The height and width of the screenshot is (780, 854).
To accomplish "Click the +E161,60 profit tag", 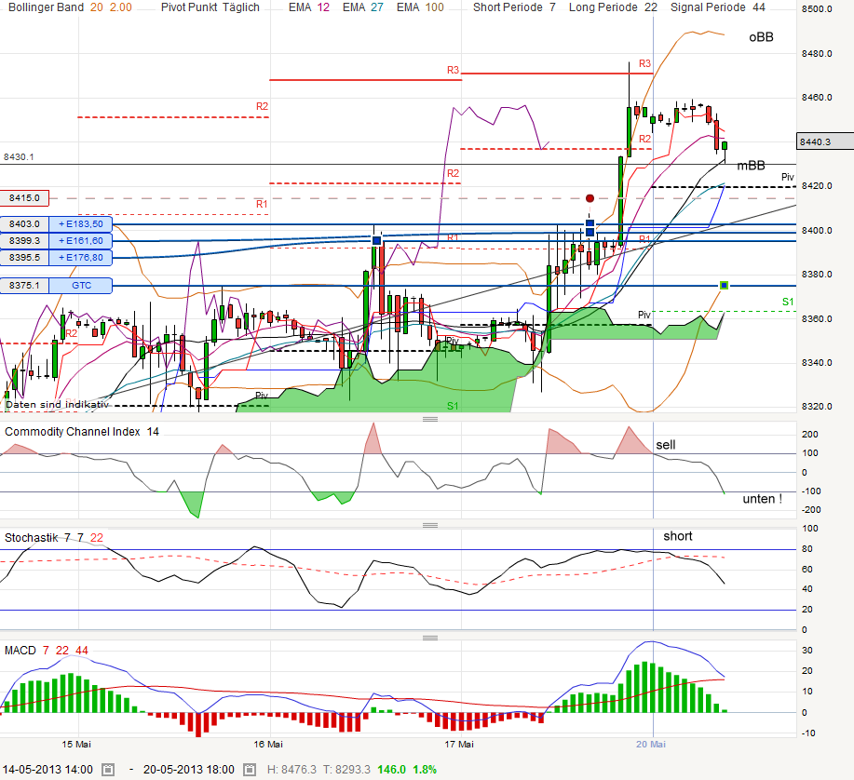I will coord(81,240).
